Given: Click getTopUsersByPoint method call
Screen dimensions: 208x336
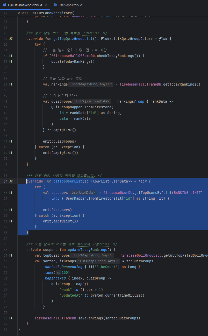Looking at the screenshot, I should pos(153,193).
